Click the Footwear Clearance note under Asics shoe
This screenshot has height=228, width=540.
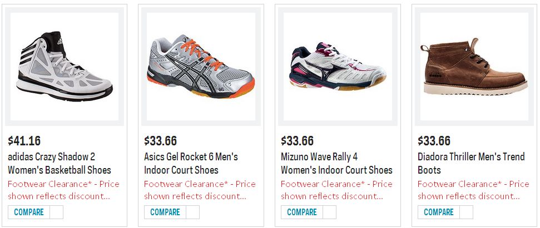pyautogui.click(x=200, y=190)
